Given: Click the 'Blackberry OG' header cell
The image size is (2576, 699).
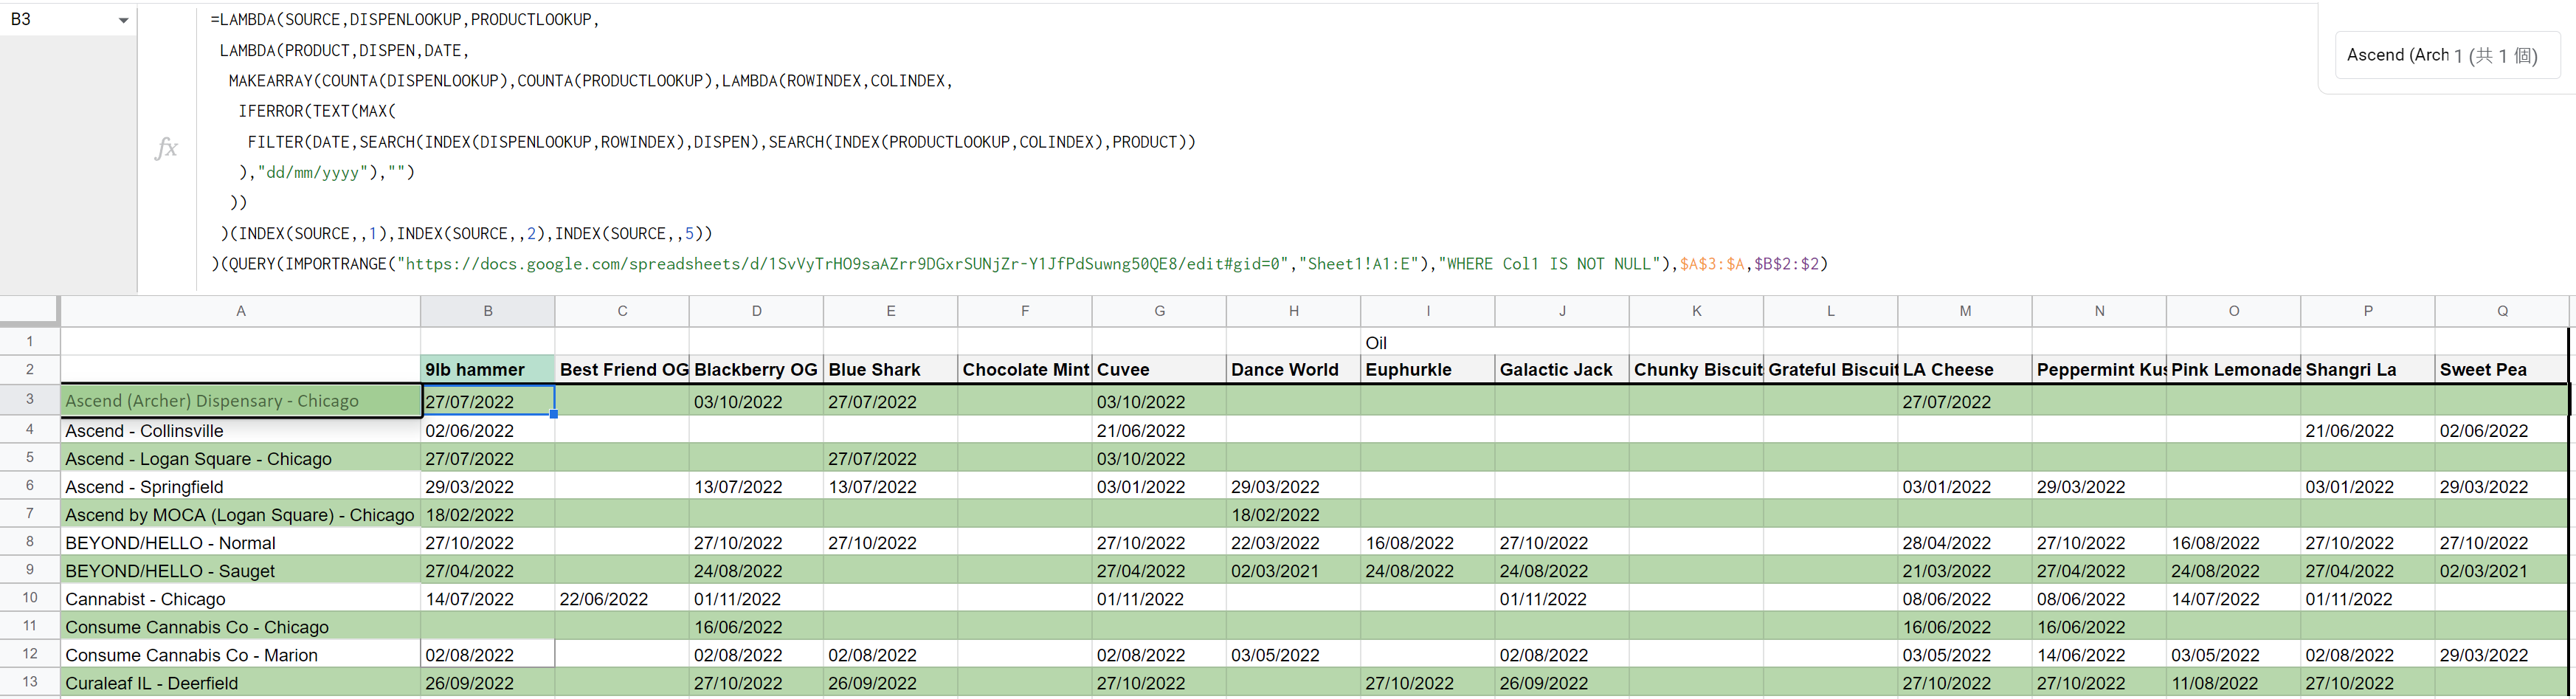Looking at the screenshot, I should [x=756, y=369].
